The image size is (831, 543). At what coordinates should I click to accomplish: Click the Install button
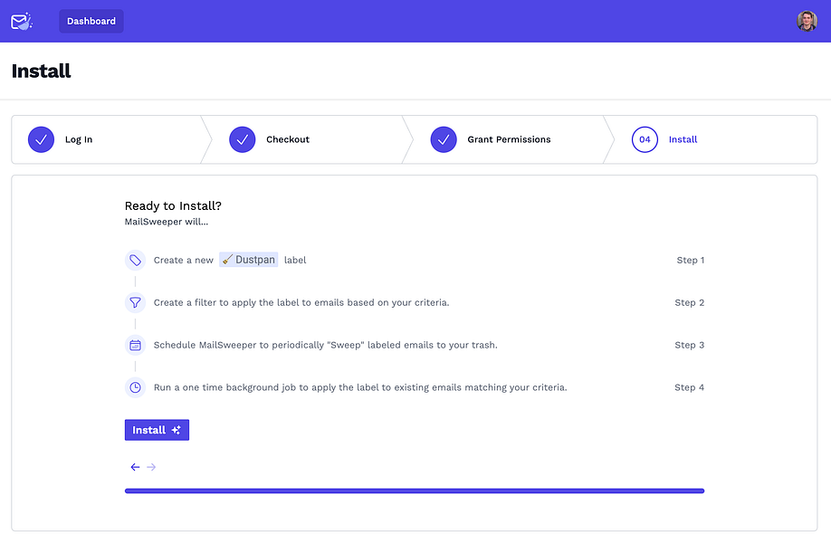157,430
